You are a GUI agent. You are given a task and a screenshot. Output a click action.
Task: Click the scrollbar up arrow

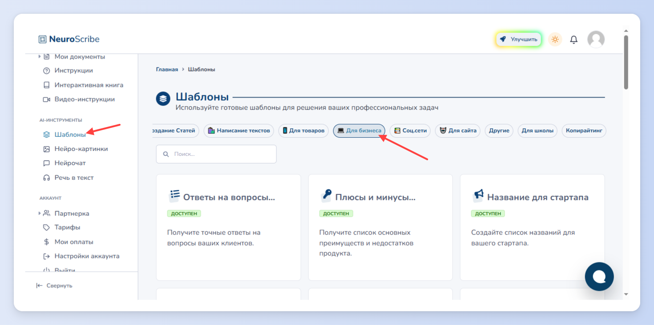coord(626,31)
